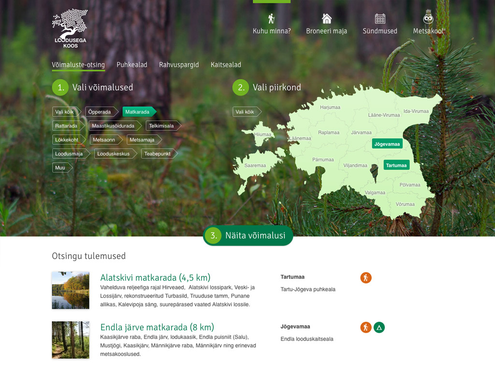Click the calendar icon above Sündmused
This screenshot has width=495, height=371.
pyautogui.click(x=380, y=19)
